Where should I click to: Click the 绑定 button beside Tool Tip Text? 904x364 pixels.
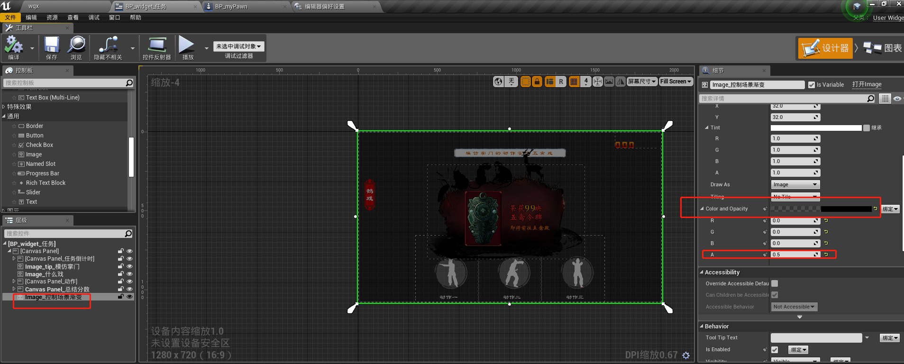tap(890, 338)
